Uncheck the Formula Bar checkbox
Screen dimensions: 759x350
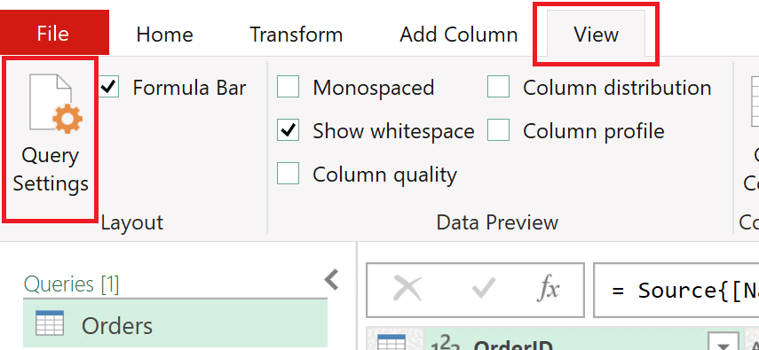tap(109, 88)
